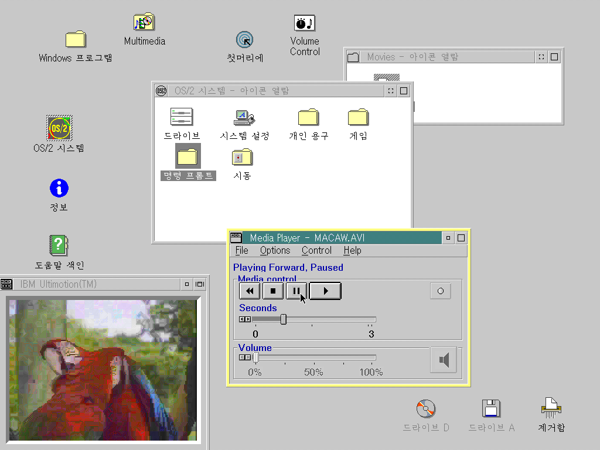The width and height of the screenshot is (600, 450).
Task: Step the Seconds slider back with left arrow
Action: [x=242, y=319]
